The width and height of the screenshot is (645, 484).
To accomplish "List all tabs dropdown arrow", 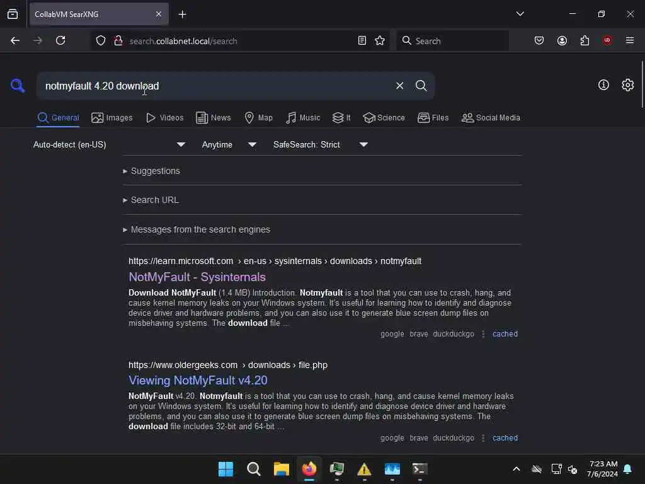I will coord(520,14).
